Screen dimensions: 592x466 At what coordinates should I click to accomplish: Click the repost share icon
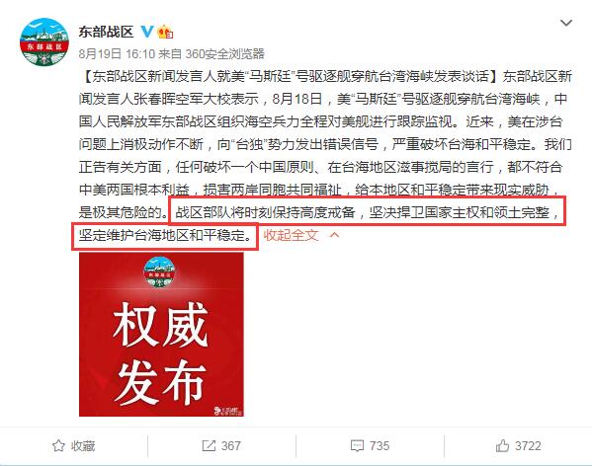[209, 445]
